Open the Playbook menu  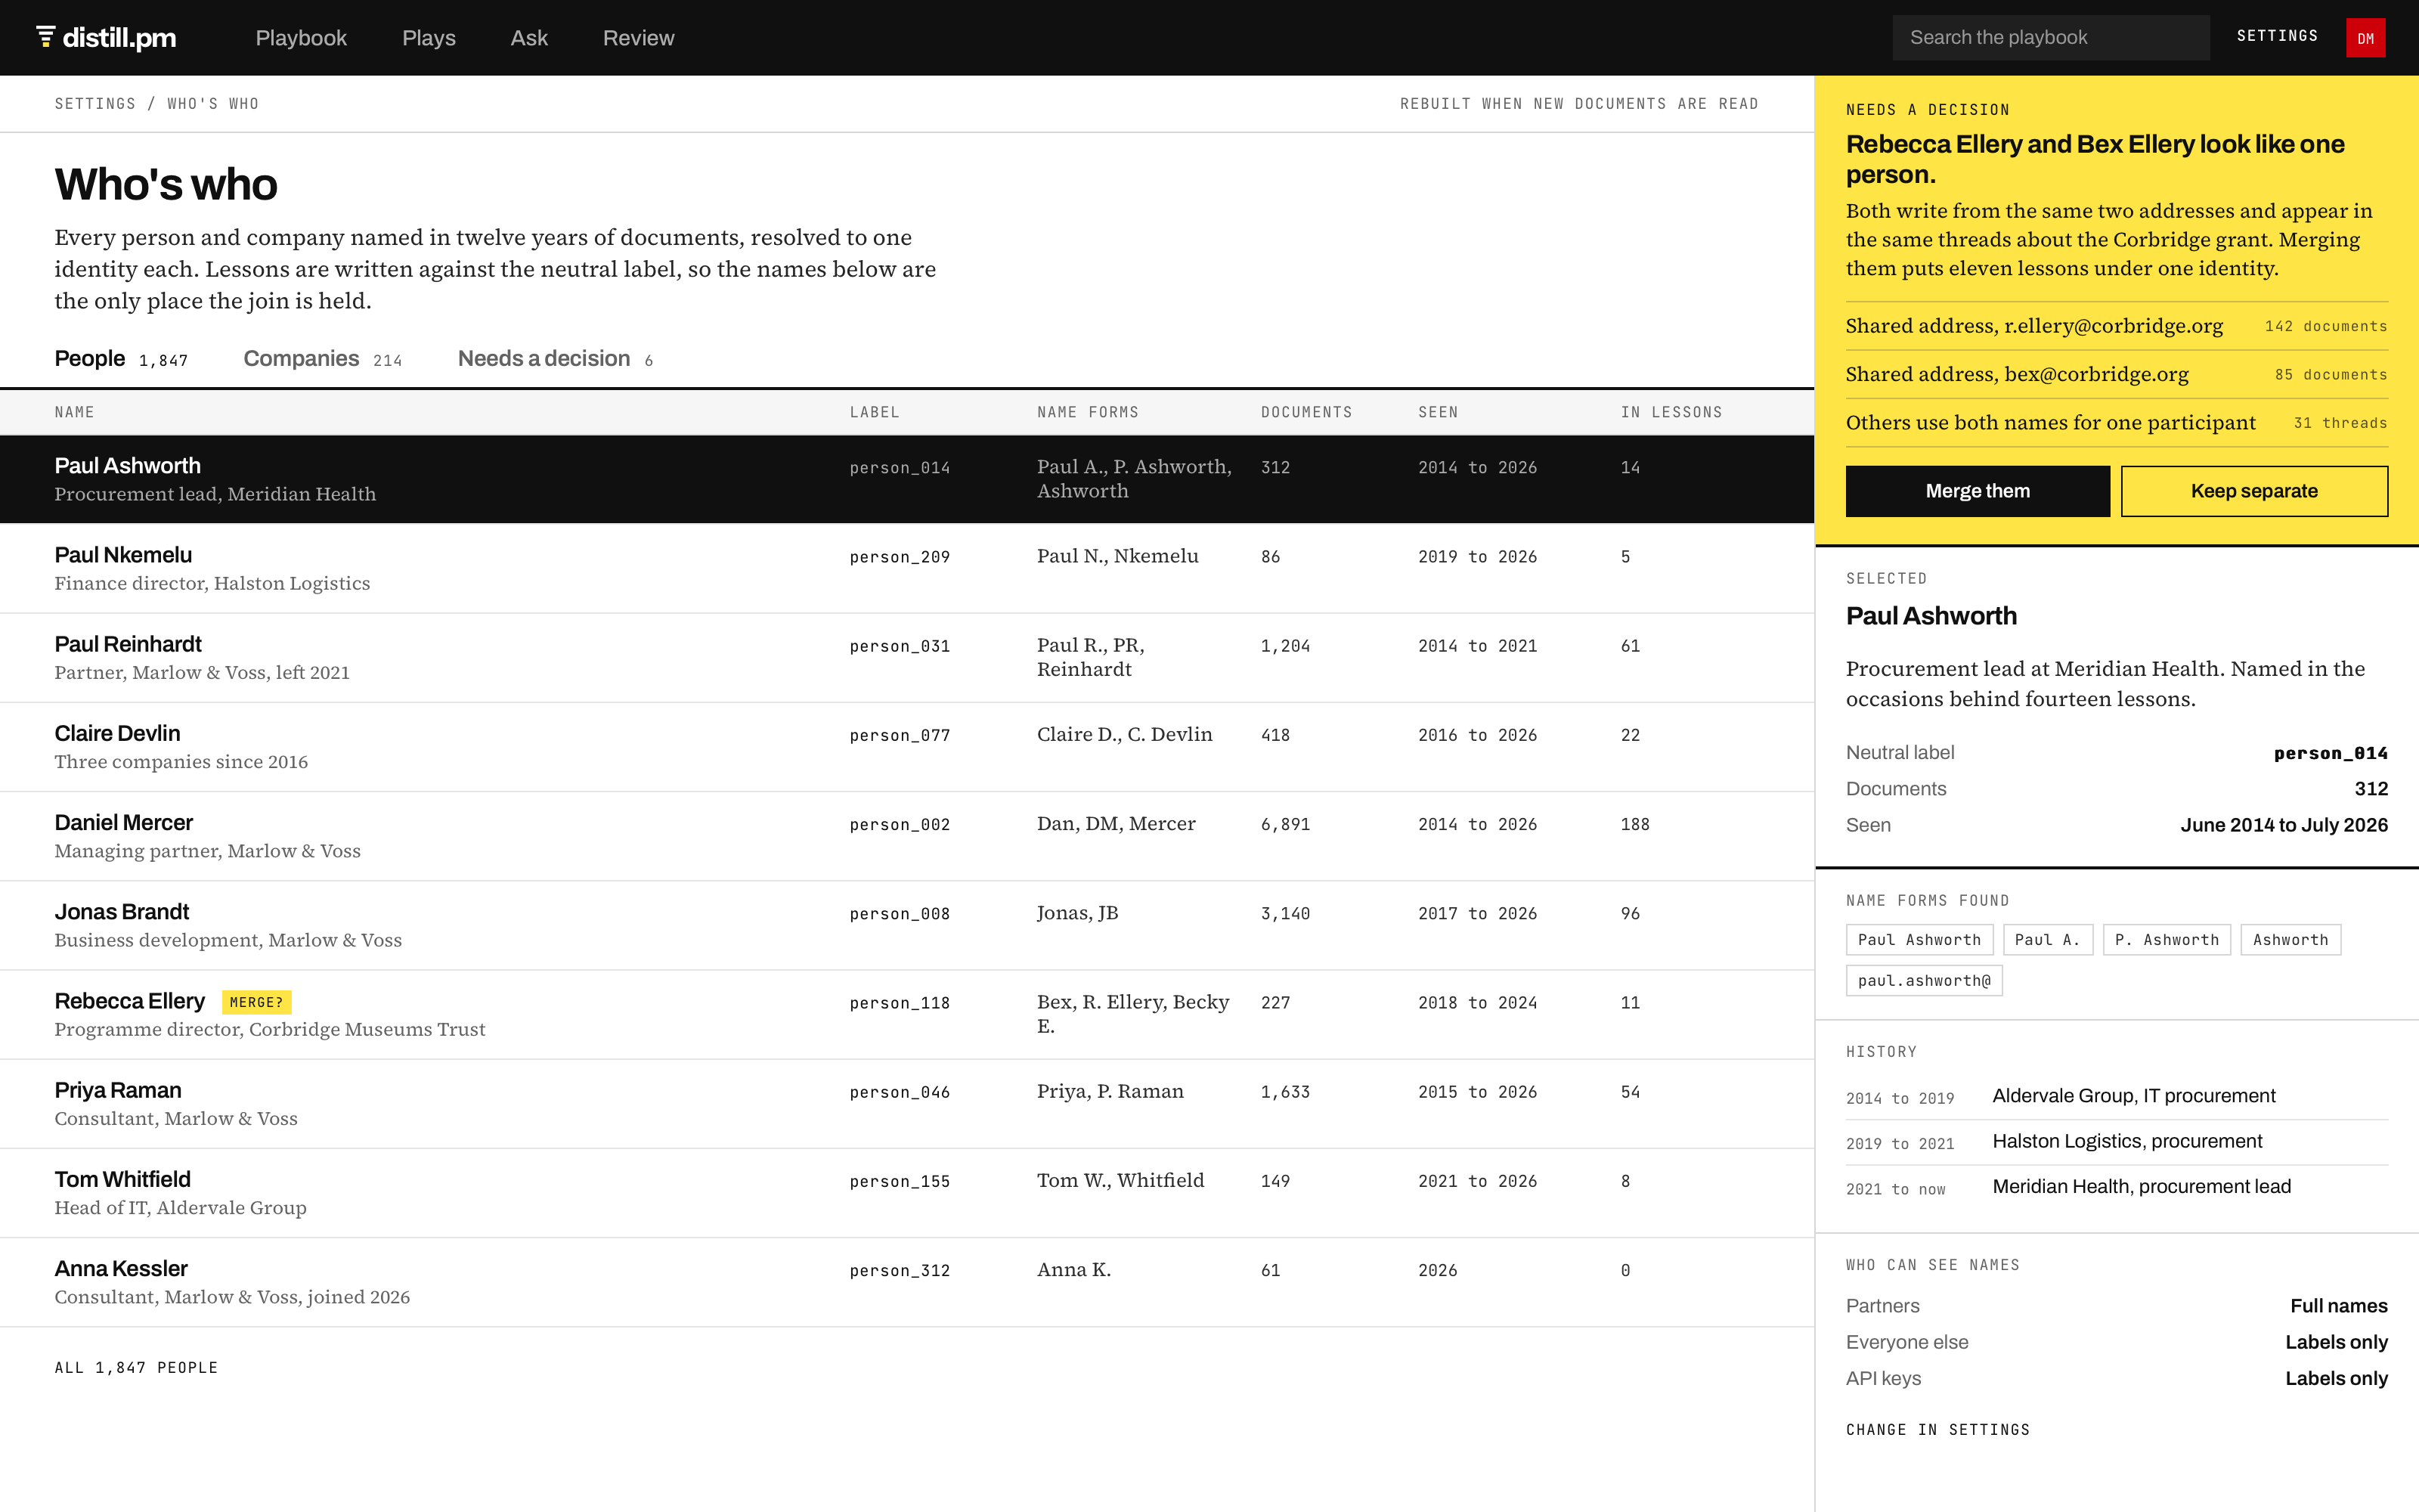pyautogui.click(x=301, y=38)
